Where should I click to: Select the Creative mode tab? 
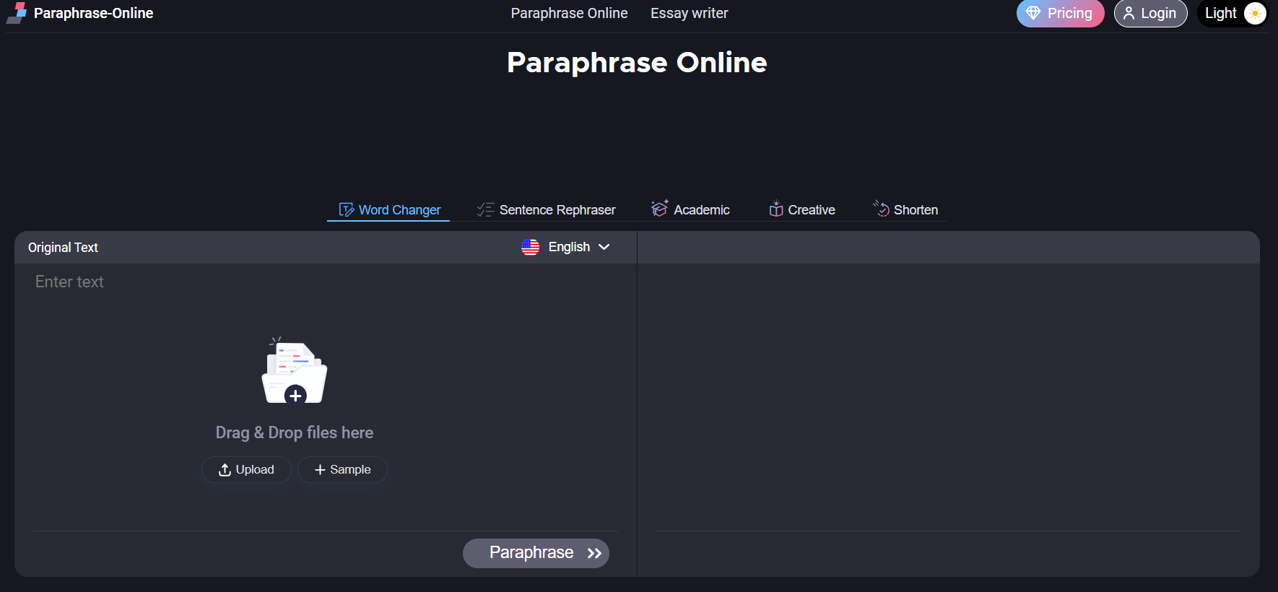tap(801, 209)
